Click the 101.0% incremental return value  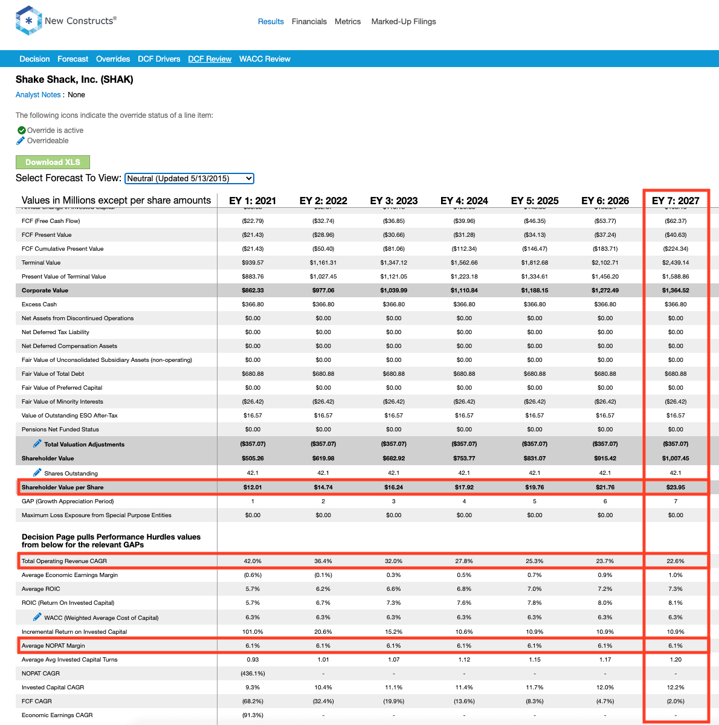(253, 632)
